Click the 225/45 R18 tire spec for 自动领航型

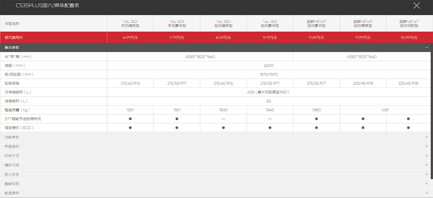408,83
